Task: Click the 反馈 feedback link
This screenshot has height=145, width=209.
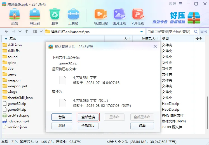Action: [x=173, y=4]
